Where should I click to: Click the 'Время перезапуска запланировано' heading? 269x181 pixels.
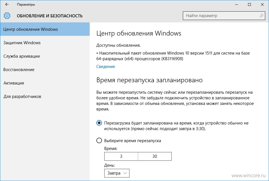pyautogui.click(x=149, y=80)
